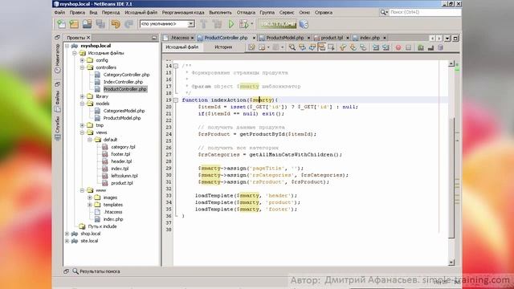This screenshot has width=514, height=289.
Task: Click the Clean and Build icon
Action: pyautogui.click(x=217, y=24)
